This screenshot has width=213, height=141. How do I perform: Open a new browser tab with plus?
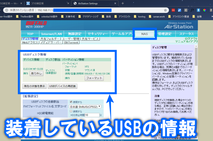(x=123, y=3)
